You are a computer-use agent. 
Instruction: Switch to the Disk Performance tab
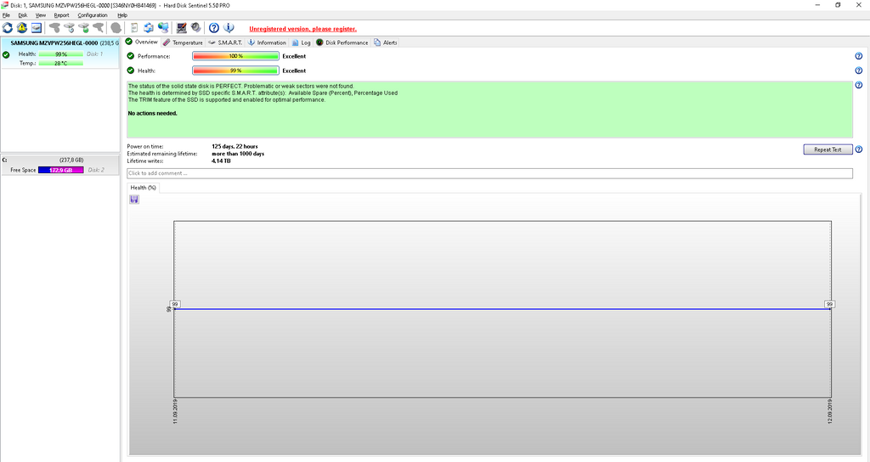tap(342, 42)
